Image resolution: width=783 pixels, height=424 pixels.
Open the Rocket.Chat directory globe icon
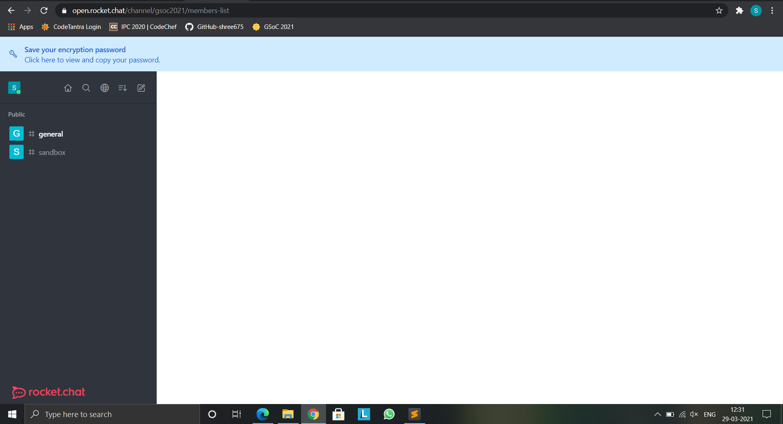click(104, 88)
